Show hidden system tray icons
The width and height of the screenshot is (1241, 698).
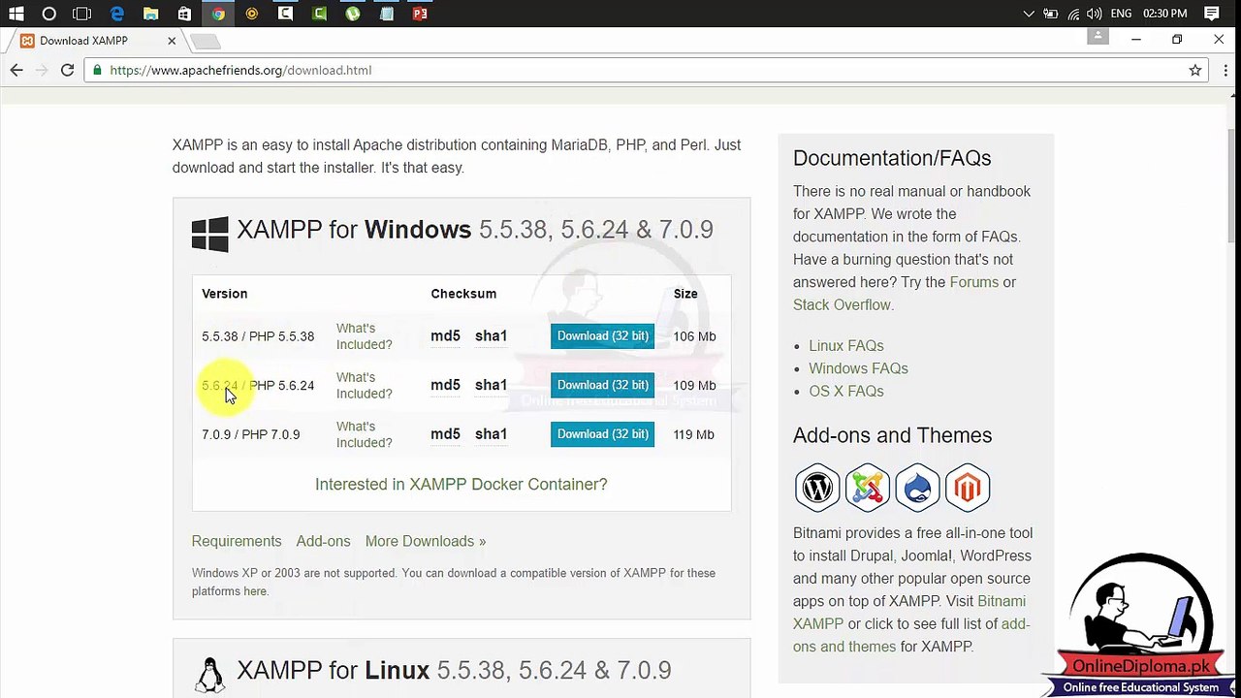pos(1029,14)
